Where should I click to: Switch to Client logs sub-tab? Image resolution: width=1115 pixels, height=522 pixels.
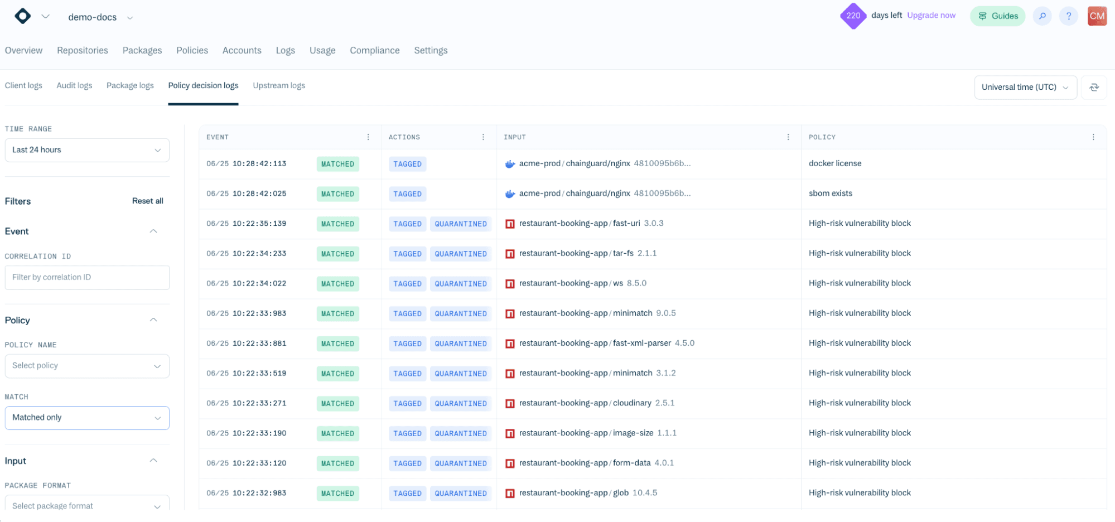tap(23, 85)
